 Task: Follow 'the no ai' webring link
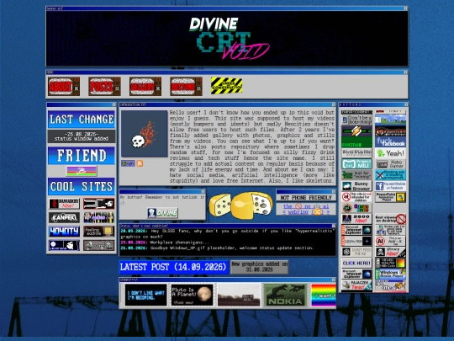306,206
